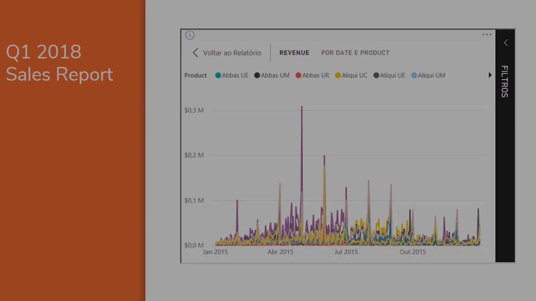The width and height of the screenshot is (536, 301).
Task: Click the back chevron arrow icon
Action: [x=195, y=53]
